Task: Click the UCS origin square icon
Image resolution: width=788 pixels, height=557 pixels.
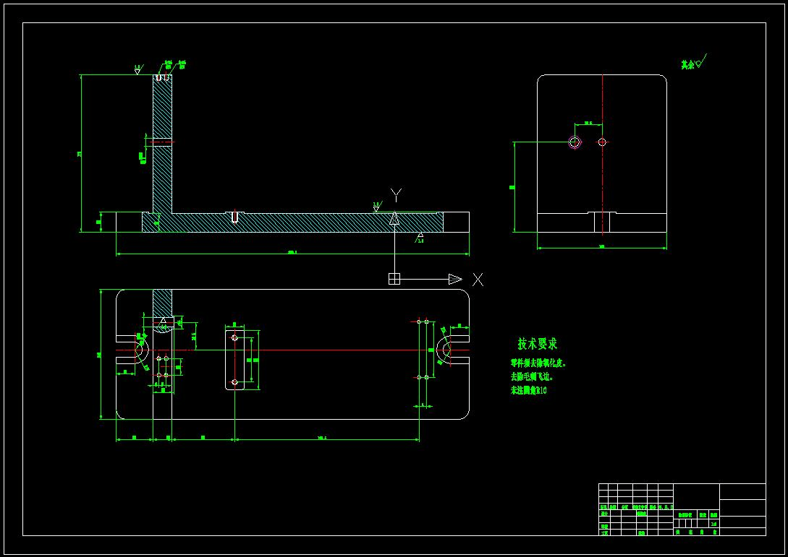Action: coord(394,279)
